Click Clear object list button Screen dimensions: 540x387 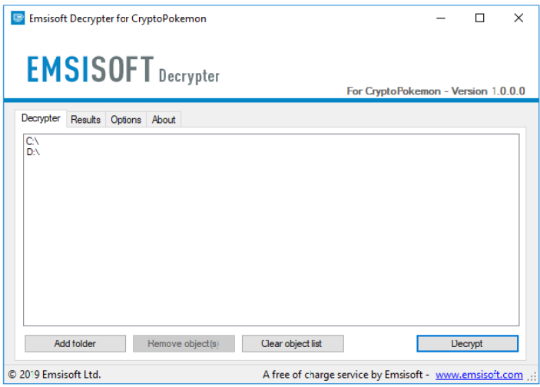pyautogui.click(x=293, y=343)
